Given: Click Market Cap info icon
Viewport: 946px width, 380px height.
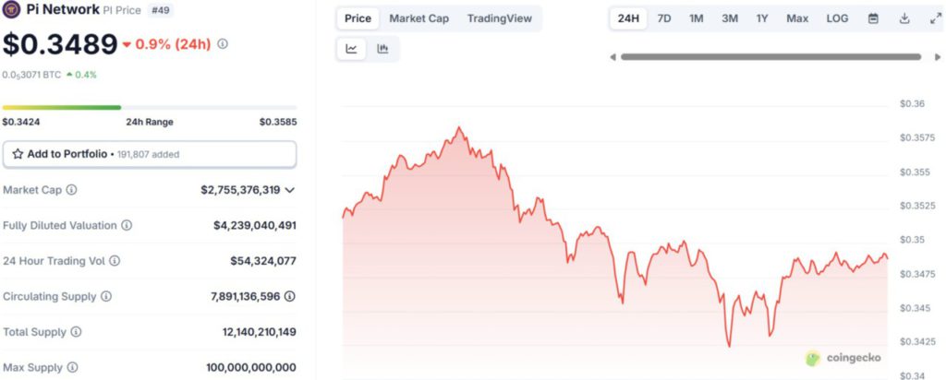Looking at the screenshot, I should tap(72, 190).
